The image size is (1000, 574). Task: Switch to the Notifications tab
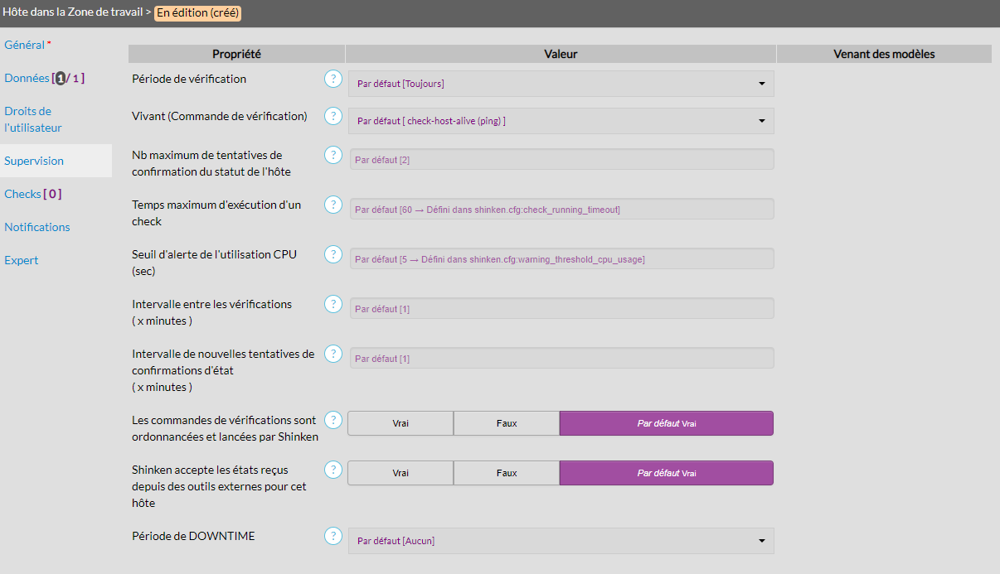coord(37,227)
